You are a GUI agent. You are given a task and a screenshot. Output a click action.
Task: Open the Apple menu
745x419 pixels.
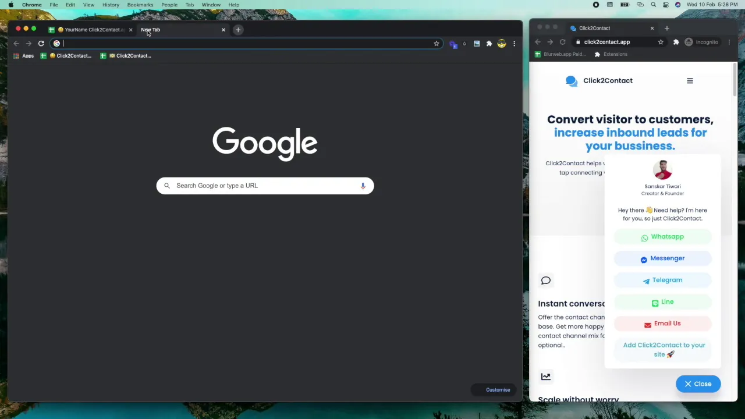coord(10,5)
